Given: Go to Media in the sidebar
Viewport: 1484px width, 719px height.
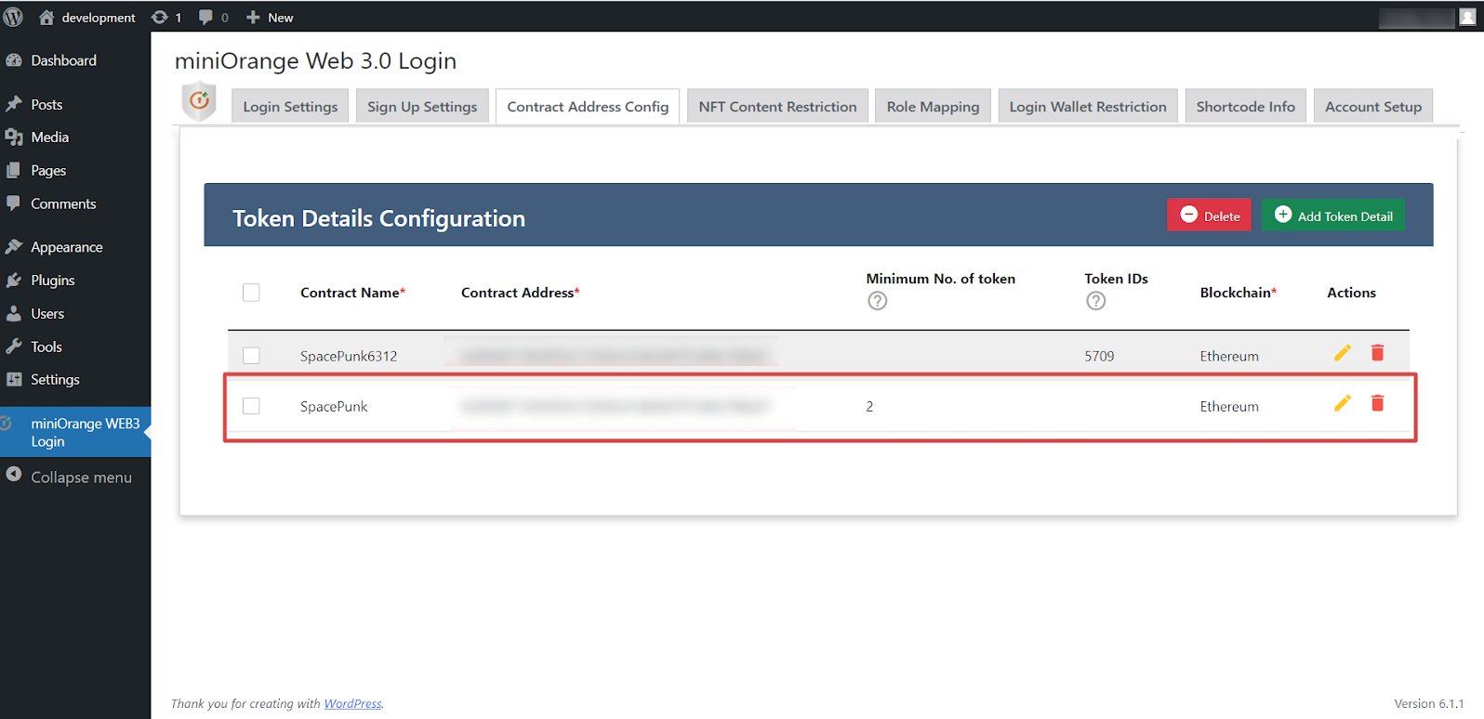Looking at the screenshot, I should [x=75, y=137].
